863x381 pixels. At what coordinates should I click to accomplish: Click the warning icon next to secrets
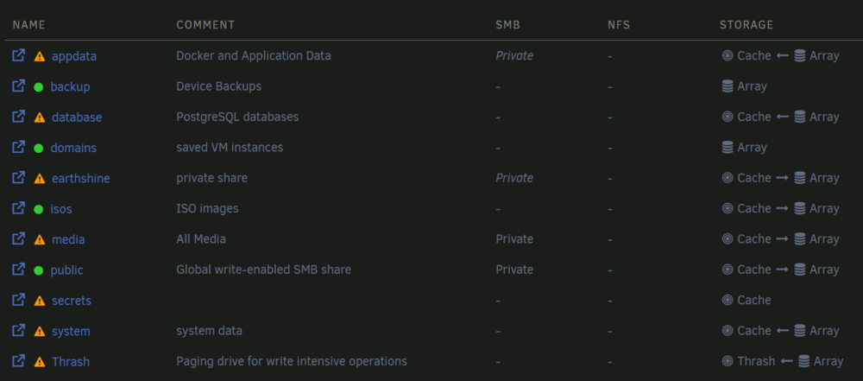(40, 301)
